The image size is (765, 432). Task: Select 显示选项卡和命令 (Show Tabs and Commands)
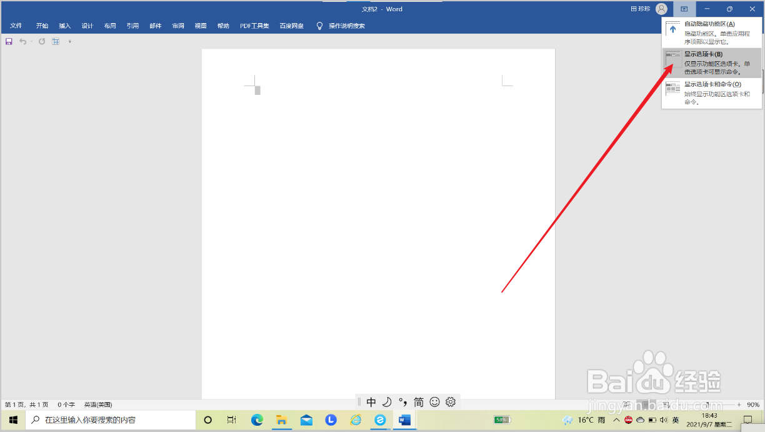(712, 93)
